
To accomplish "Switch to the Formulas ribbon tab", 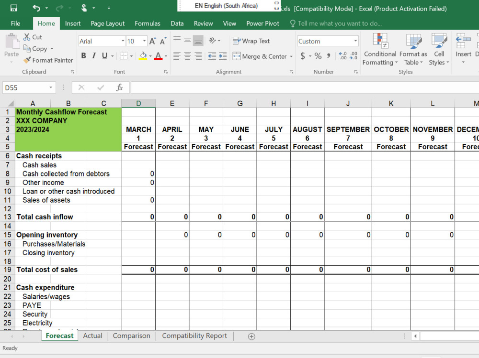I will click(147, 23).
